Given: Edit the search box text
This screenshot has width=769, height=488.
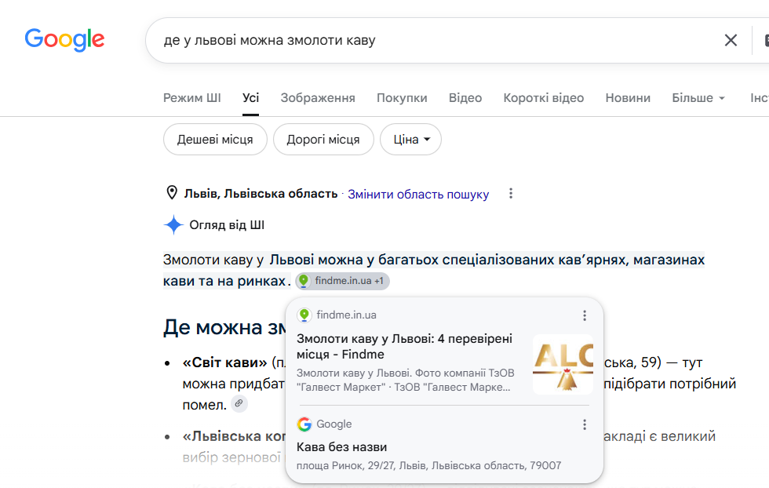Looking at the screenshot, I should (432, 40).
